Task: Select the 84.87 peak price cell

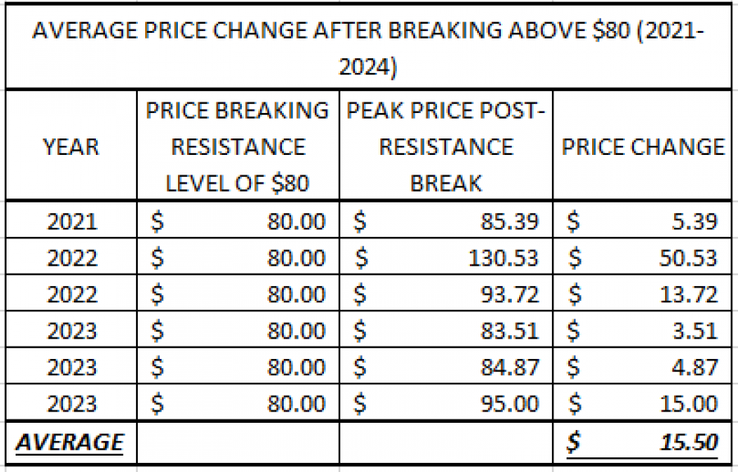Action: (446, 366)
